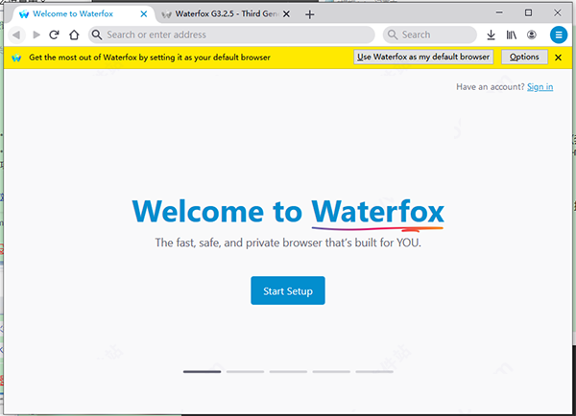This screenshot has width=576, height=416.
Task: Open the Downloads arrow icon
Action: (x=491, y=35)
